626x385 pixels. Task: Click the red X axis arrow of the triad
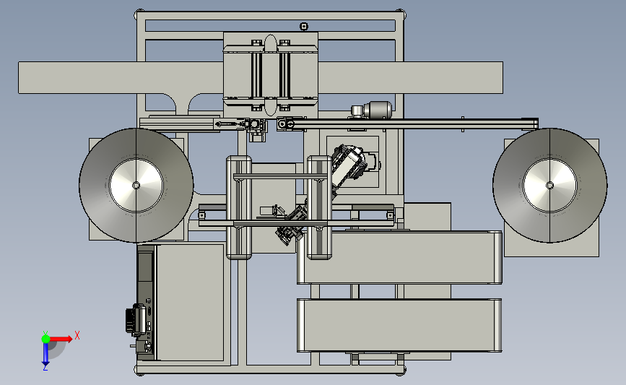pos(61,339)
